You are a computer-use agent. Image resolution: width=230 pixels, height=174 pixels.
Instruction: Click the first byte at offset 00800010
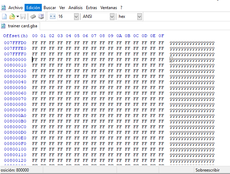(35, 65)
